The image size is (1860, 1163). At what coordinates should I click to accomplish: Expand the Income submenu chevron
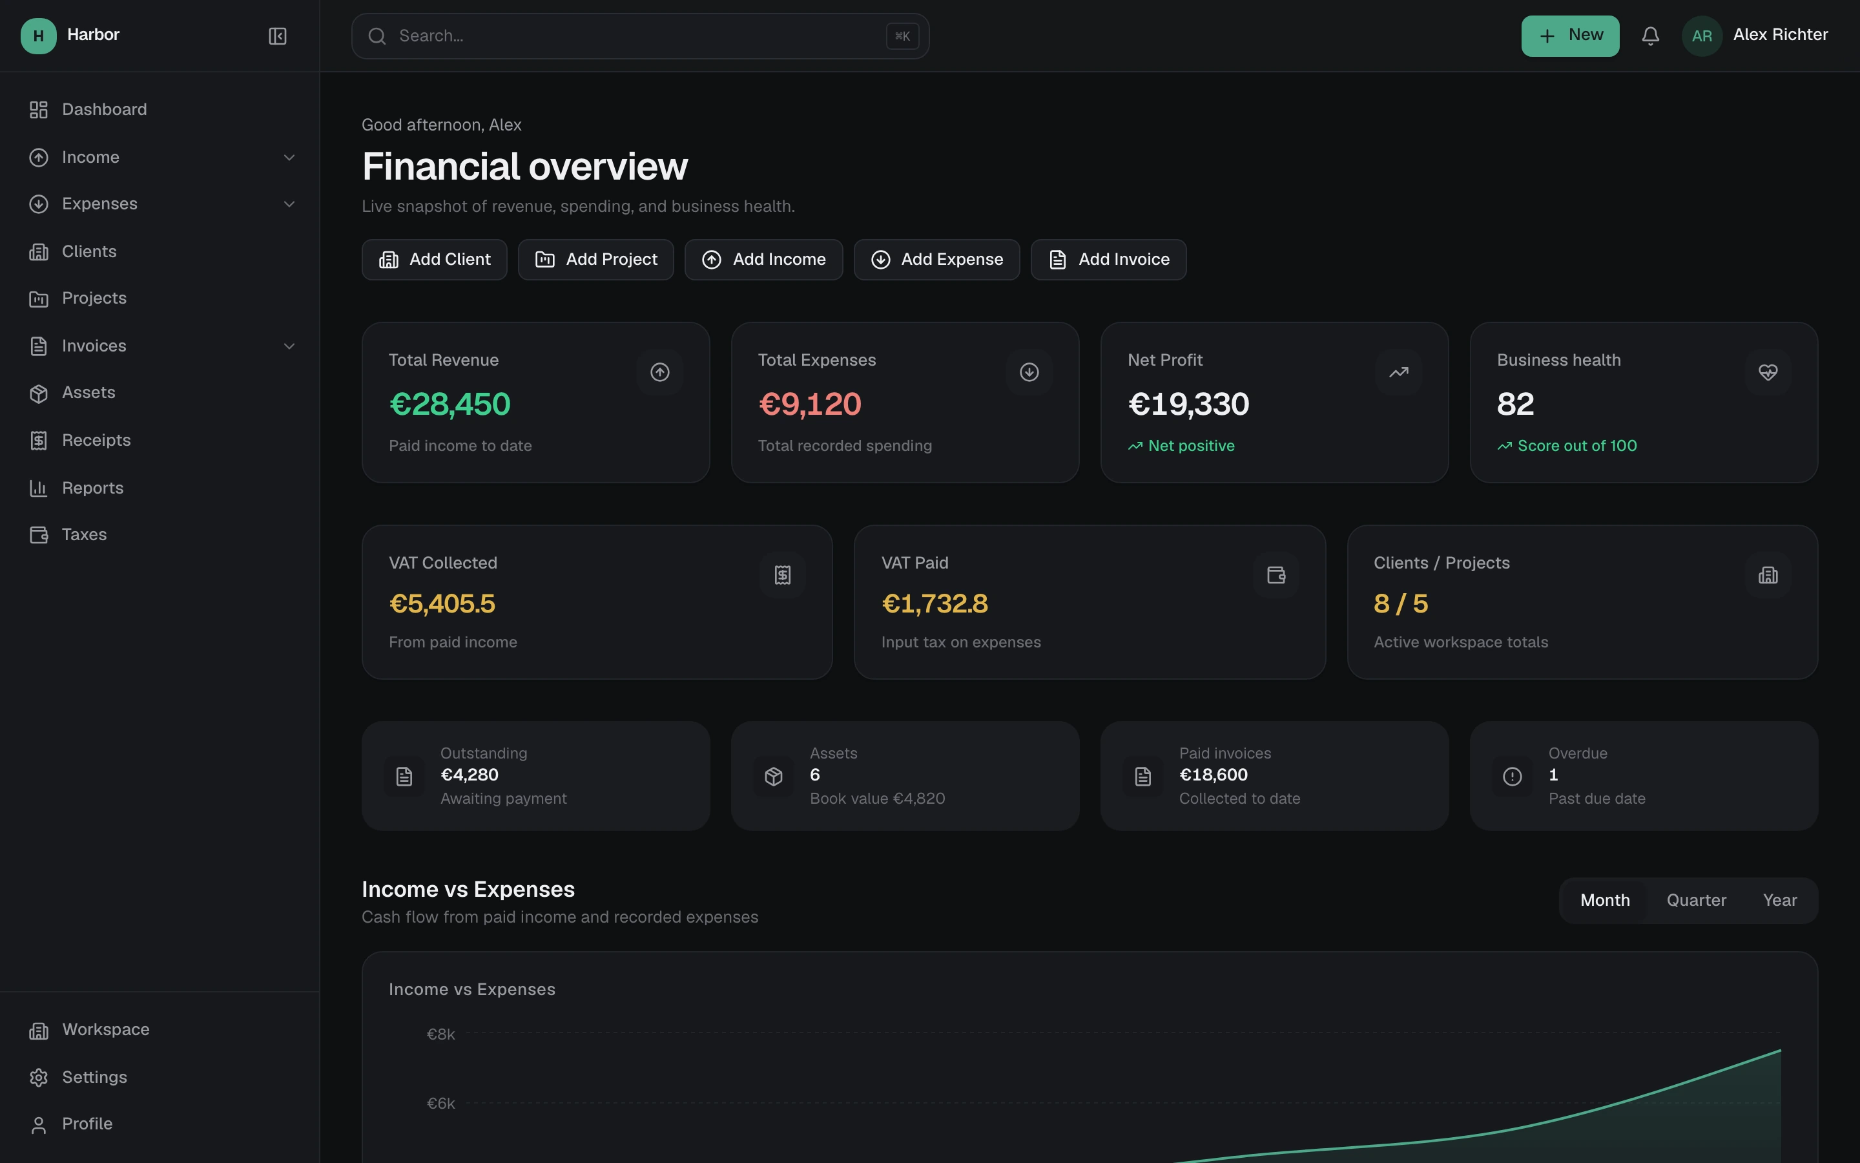point(289,158)
